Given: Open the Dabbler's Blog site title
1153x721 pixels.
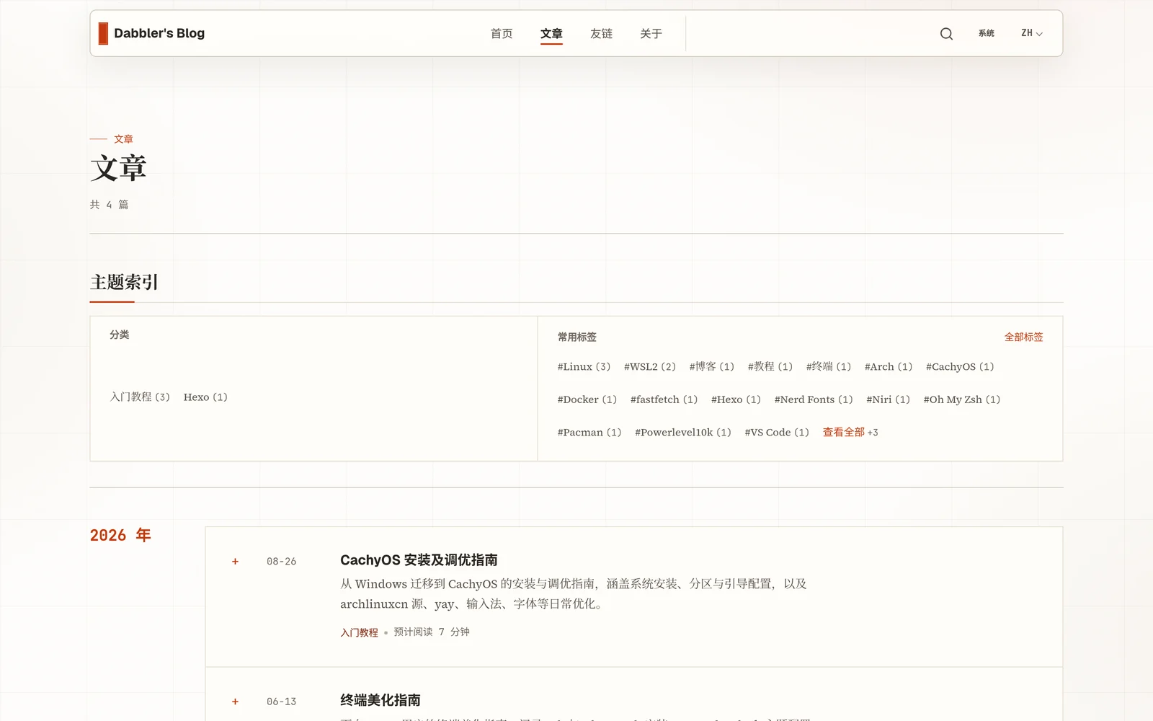Looking at the screenshot, I should coord(159,33).
